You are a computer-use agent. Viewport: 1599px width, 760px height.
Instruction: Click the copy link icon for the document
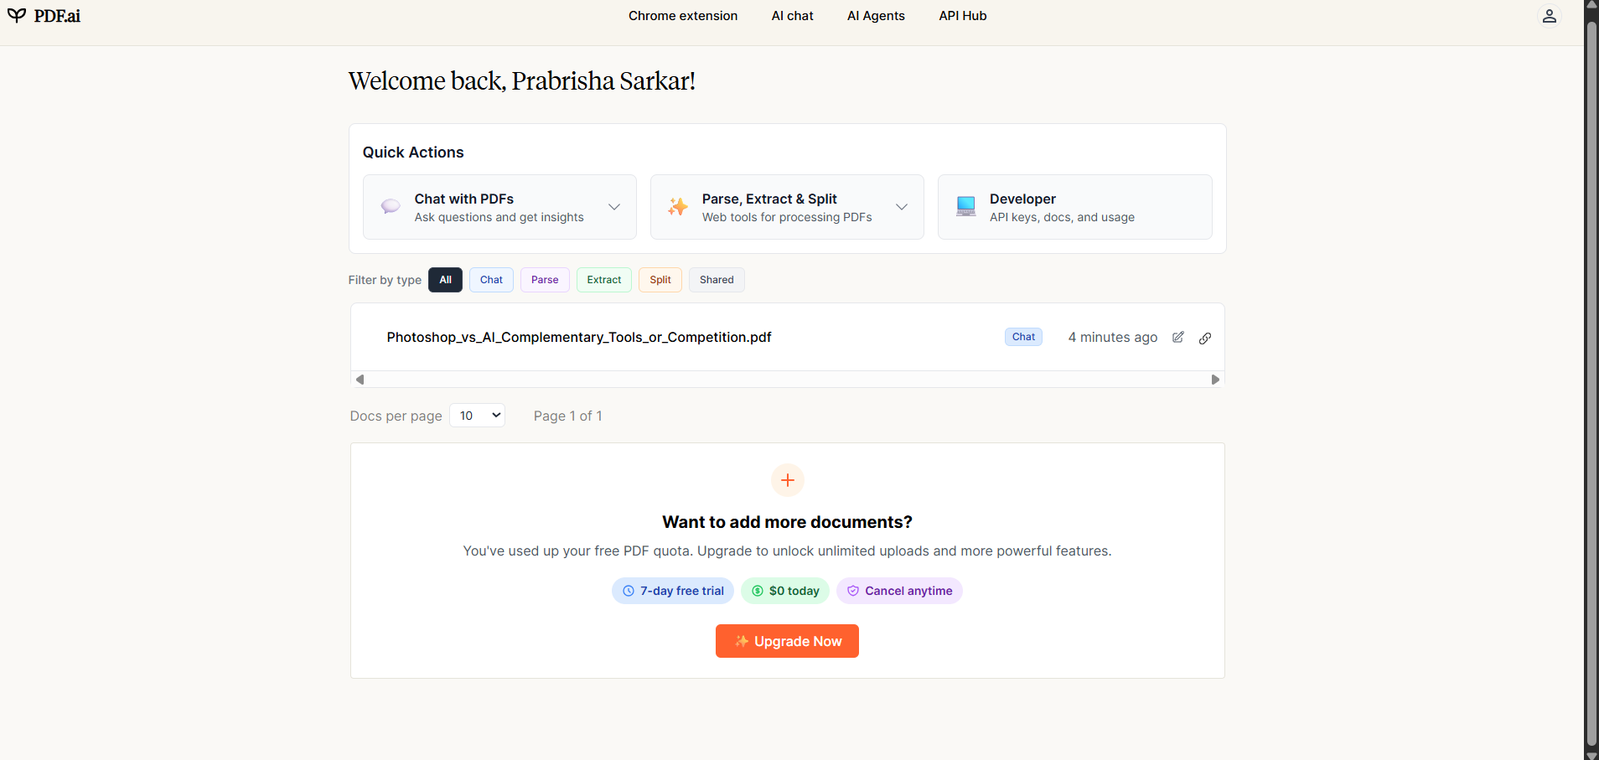1205,338
